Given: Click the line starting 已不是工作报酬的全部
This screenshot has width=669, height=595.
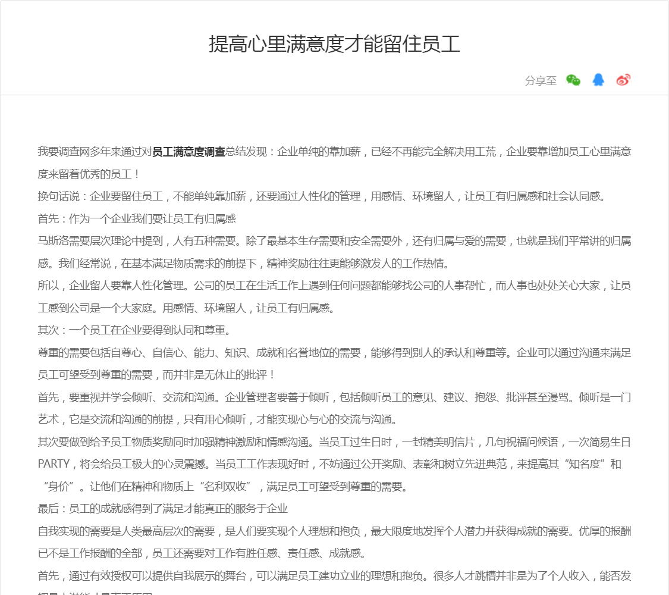Looking at the screenshot, I should click(x=202, y=553).
